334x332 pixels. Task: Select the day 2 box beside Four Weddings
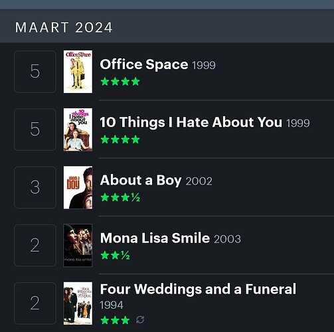pos(35,303)
